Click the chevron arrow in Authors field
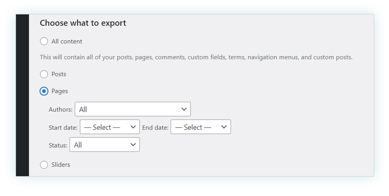The image size is (389, 196). [x=184, y=109]
